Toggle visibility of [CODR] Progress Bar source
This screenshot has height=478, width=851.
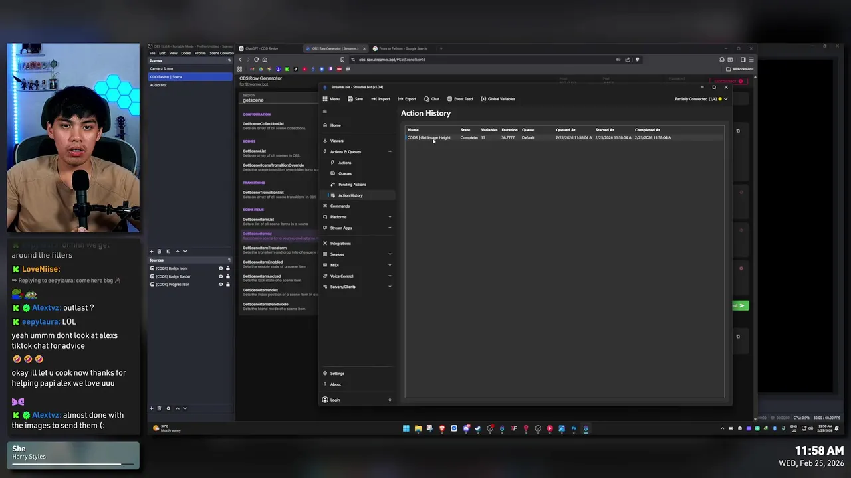pyautogui.click(x=221, y=284)
